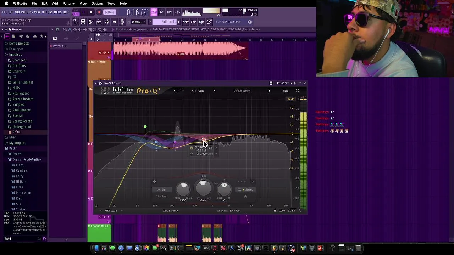Toggle band power in the bottom band controls
The width and height of the screenshot is (454, 255).
[x=154, y=182]
